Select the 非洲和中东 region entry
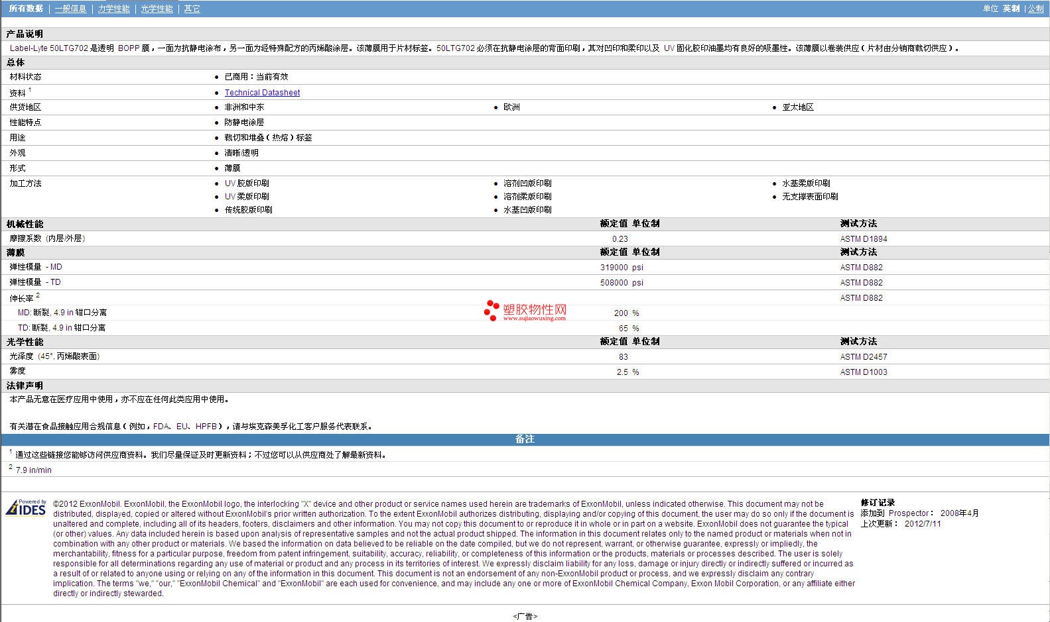Image resolution: width=1050 pixels, height=622 pixels. 244,107
